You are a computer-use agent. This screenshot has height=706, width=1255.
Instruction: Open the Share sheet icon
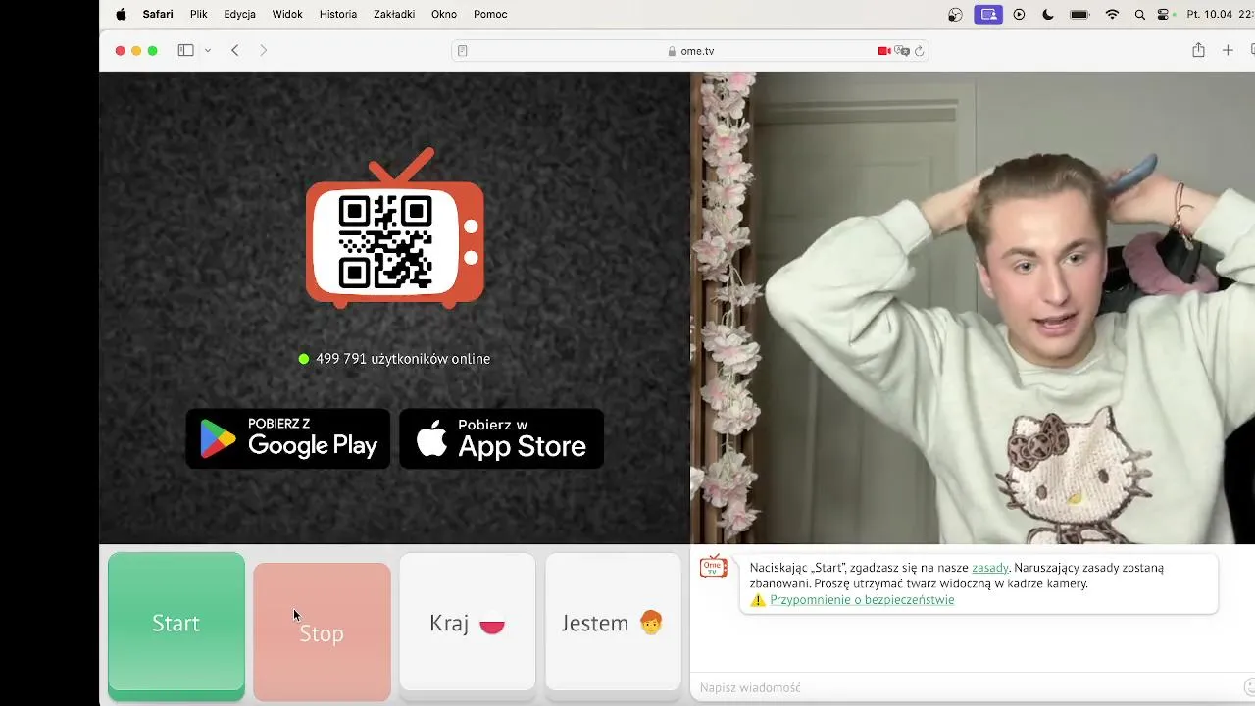pos(1198,50)
